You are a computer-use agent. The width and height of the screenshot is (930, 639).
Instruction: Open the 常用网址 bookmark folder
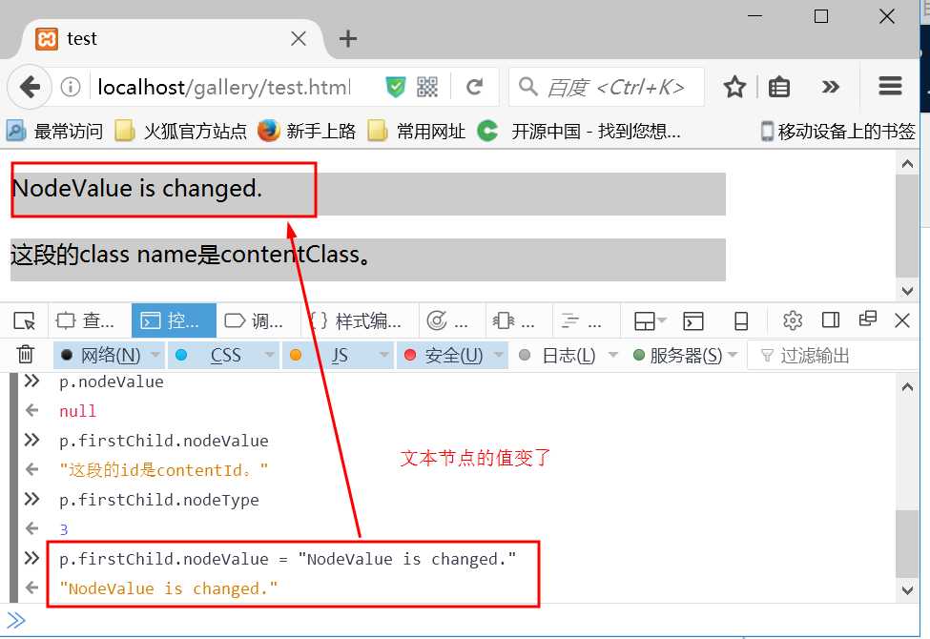click(x=416, y=131)
